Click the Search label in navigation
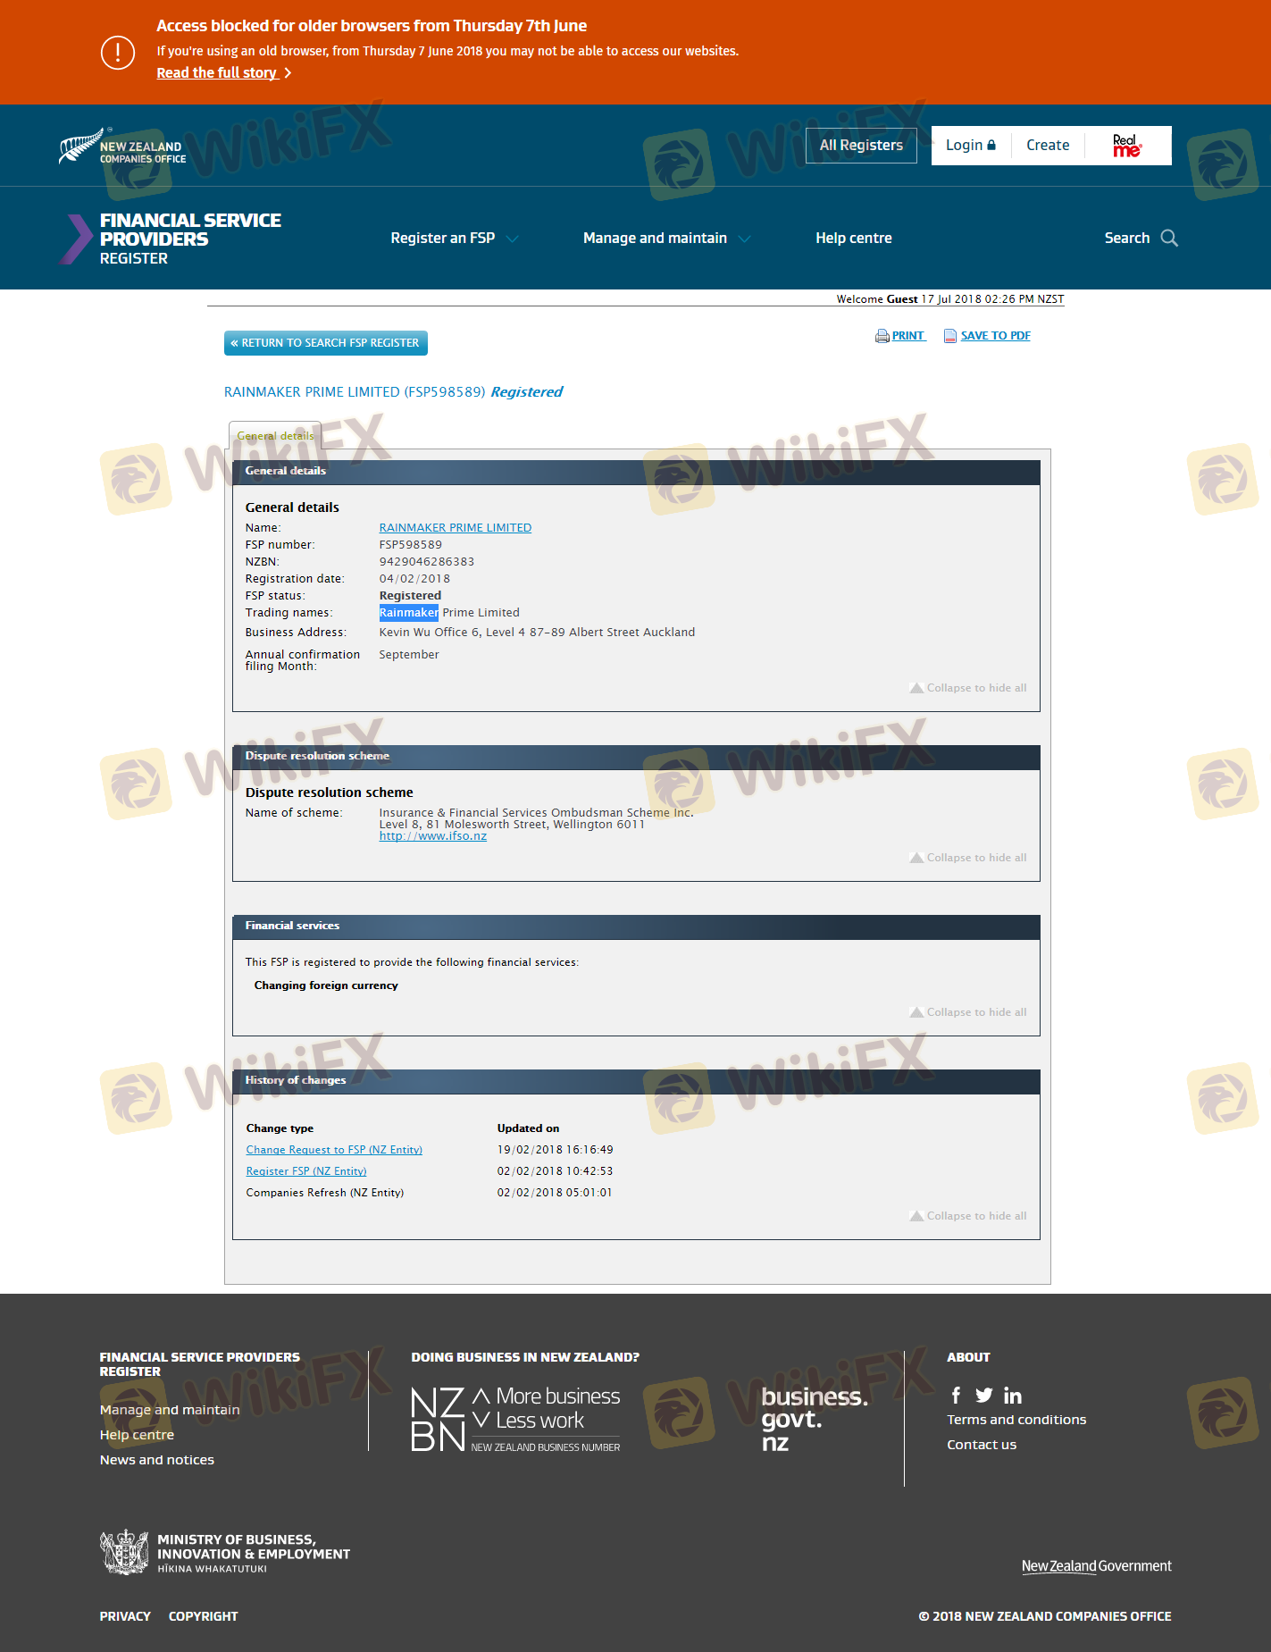This screenshot has height=1652, width=1271. click(1127, 238)
